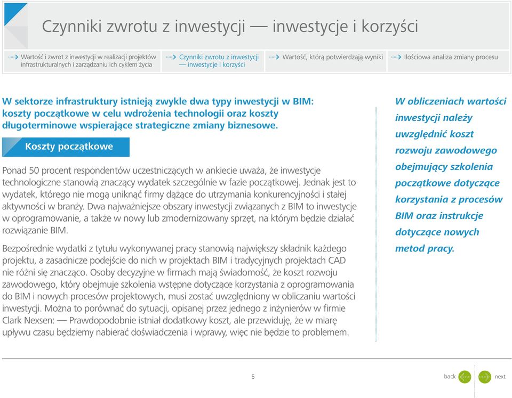Go to 'Wartość, którą potwierdzają wyniki' tab
Screen dimensions: 512x398
[326, 61]
